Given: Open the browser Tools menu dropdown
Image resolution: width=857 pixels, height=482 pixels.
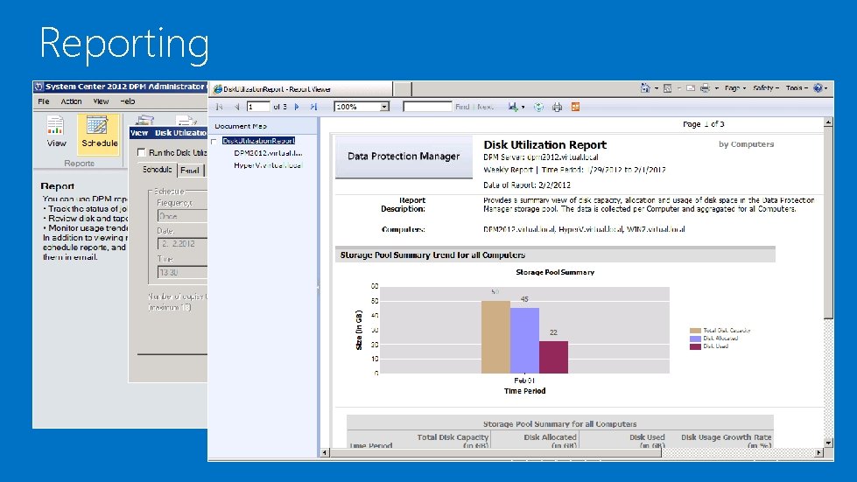Looking at the screenshot, I should 797,87.
